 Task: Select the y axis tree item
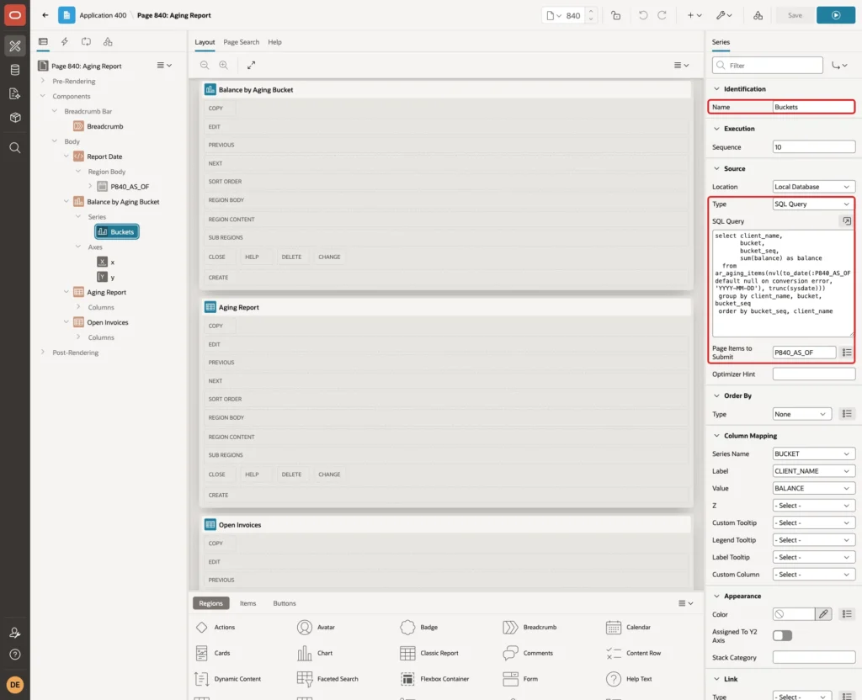pyautogui.click(x=106, y=277)
